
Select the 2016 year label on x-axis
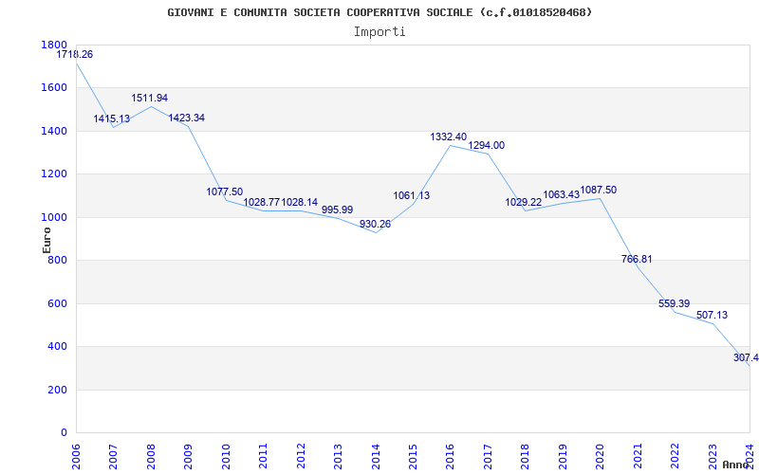coord(451,456)
